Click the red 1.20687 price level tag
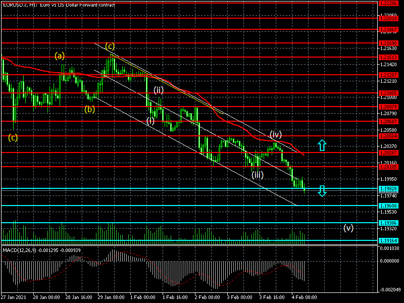Image resolution: width=404 pixels, height=303 pixels. click(x=389, y=121)
